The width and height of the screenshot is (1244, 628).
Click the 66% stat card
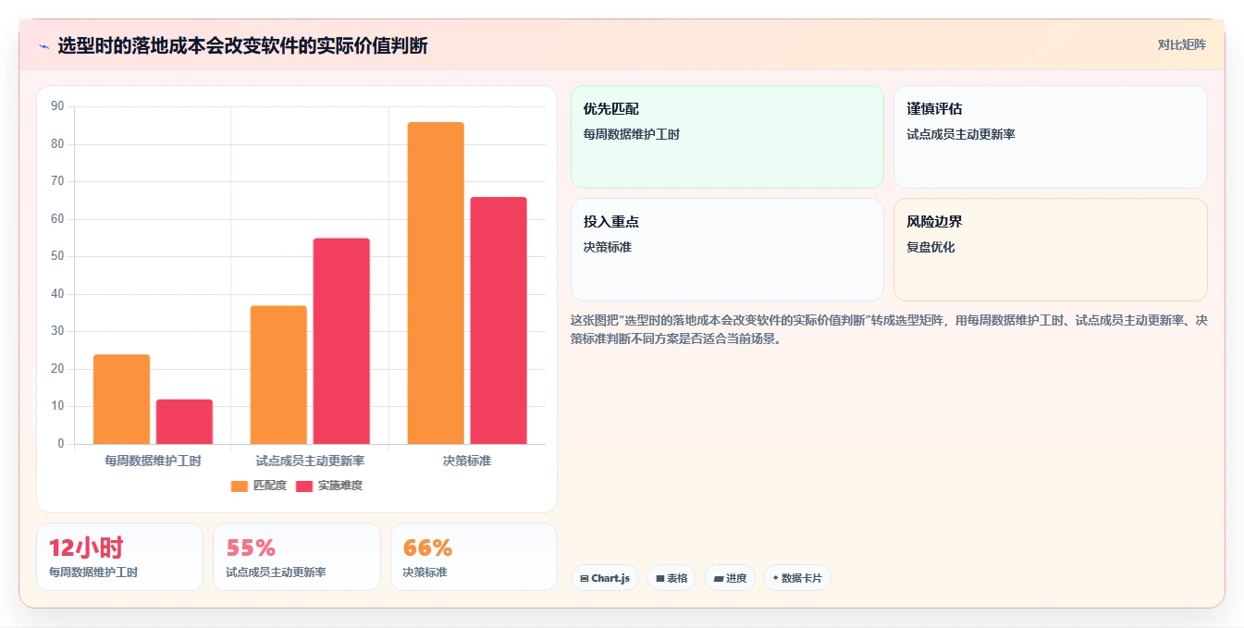tap(474, 557)
